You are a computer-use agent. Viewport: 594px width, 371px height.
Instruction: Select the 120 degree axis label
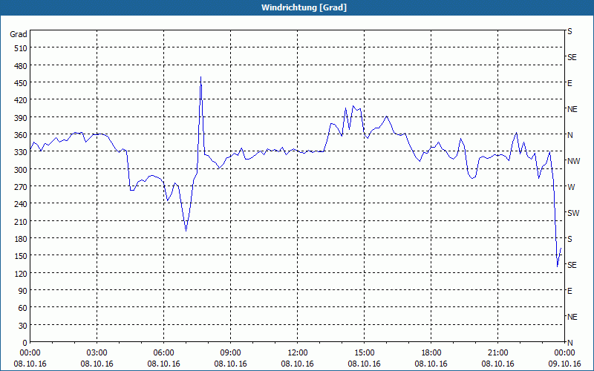21,273
